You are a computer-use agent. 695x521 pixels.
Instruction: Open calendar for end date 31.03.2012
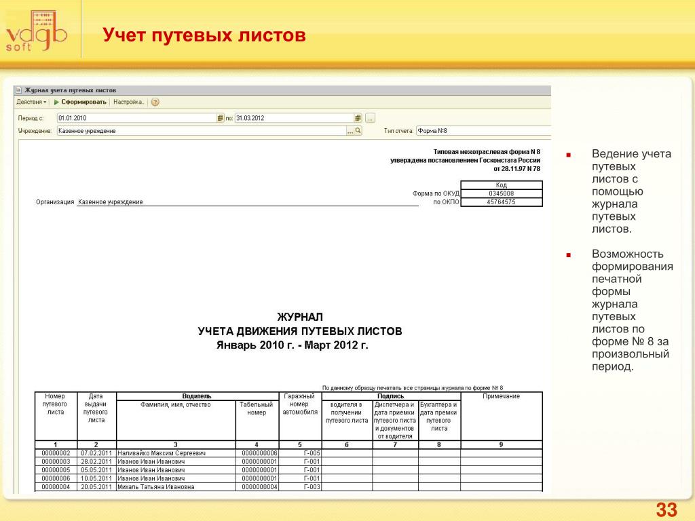pyautogui.click(x=358, y=118)
